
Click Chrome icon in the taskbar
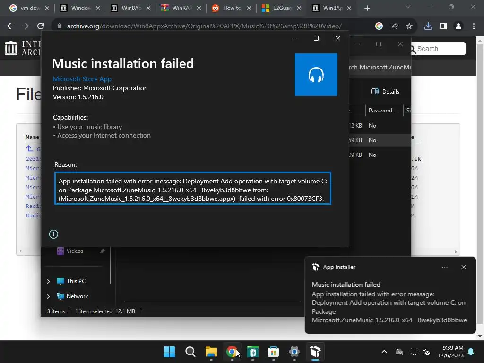pyautogui.click(x=232, y=352)
